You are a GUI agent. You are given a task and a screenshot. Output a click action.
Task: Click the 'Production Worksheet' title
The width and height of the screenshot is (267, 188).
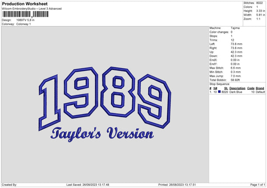pyautogui.click(x=25, y=4)
